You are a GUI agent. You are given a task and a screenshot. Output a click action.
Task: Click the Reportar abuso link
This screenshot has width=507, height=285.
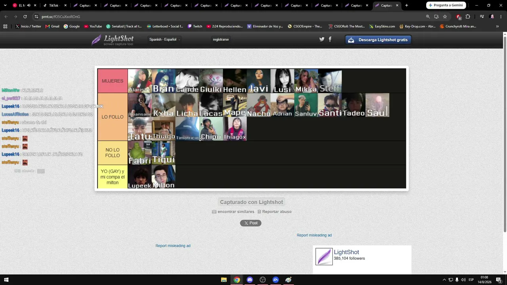[x=274, y=212]
